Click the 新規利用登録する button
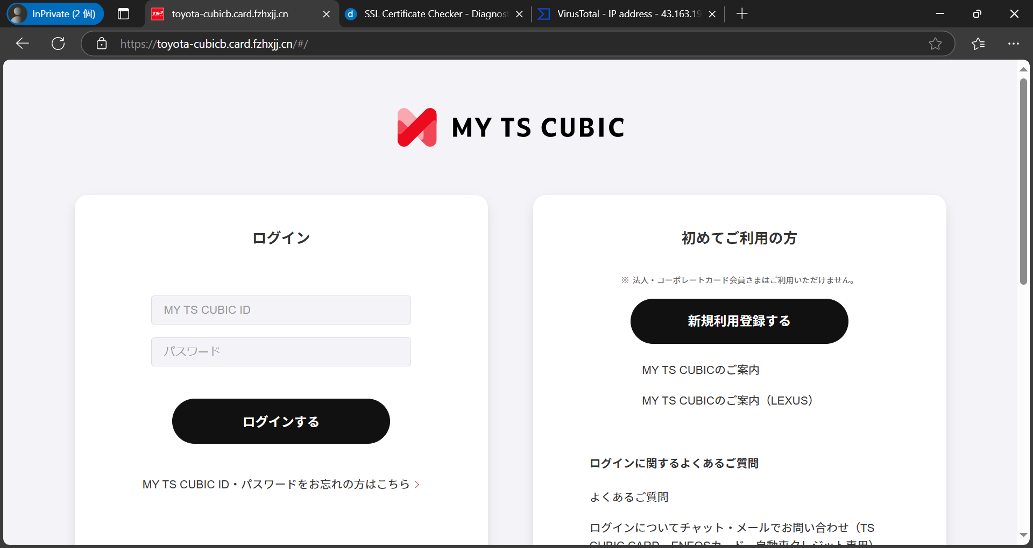The height and width of the screenshot is (548, 1033). [x=739, y=321]
